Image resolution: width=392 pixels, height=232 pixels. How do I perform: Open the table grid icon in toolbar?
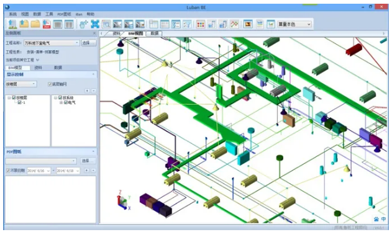[153, 24]
